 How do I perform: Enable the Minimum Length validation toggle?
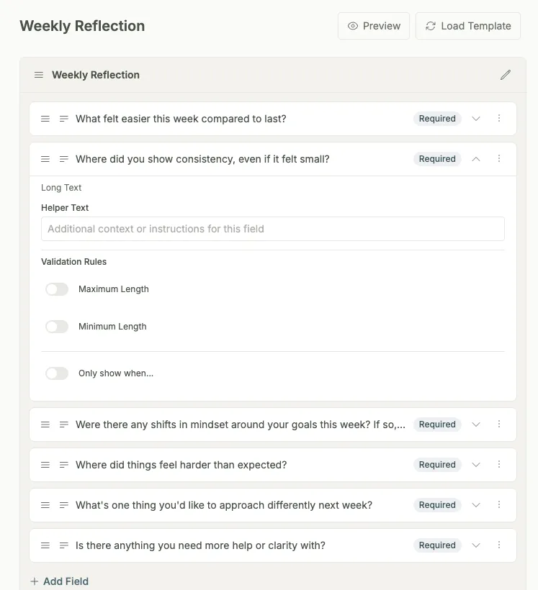[57, 327]
